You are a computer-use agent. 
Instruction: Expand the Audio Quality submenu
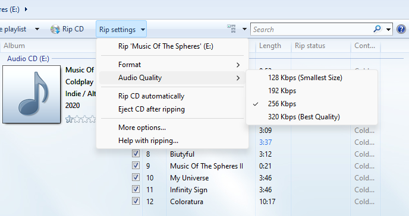pos(172,78)
